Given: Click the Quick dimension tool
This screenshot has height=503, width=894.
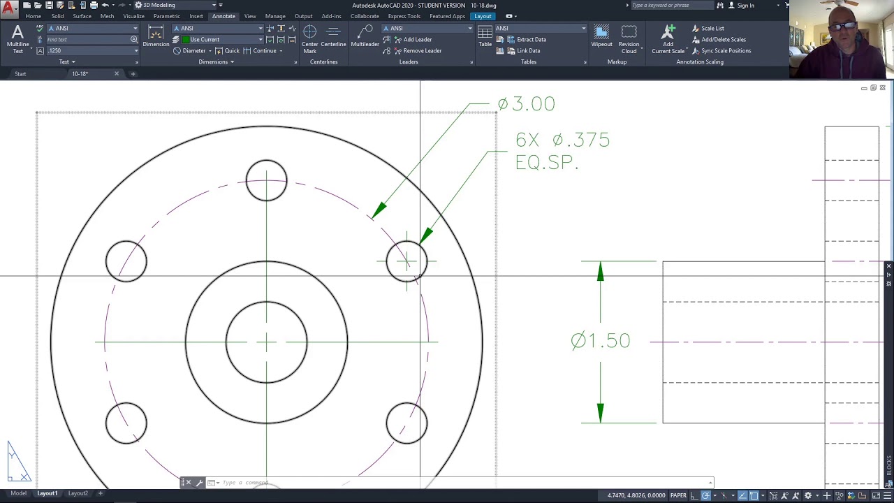Looking at the screenshot, I should click(x=227, y=50).
